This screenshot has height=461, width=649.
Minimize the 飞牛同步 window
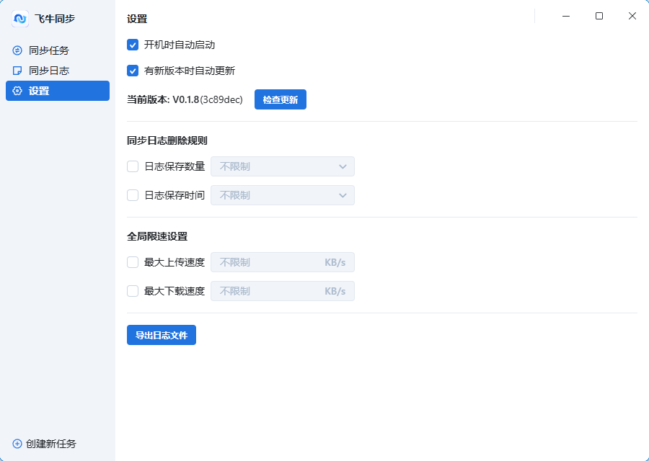click(566, 16)
